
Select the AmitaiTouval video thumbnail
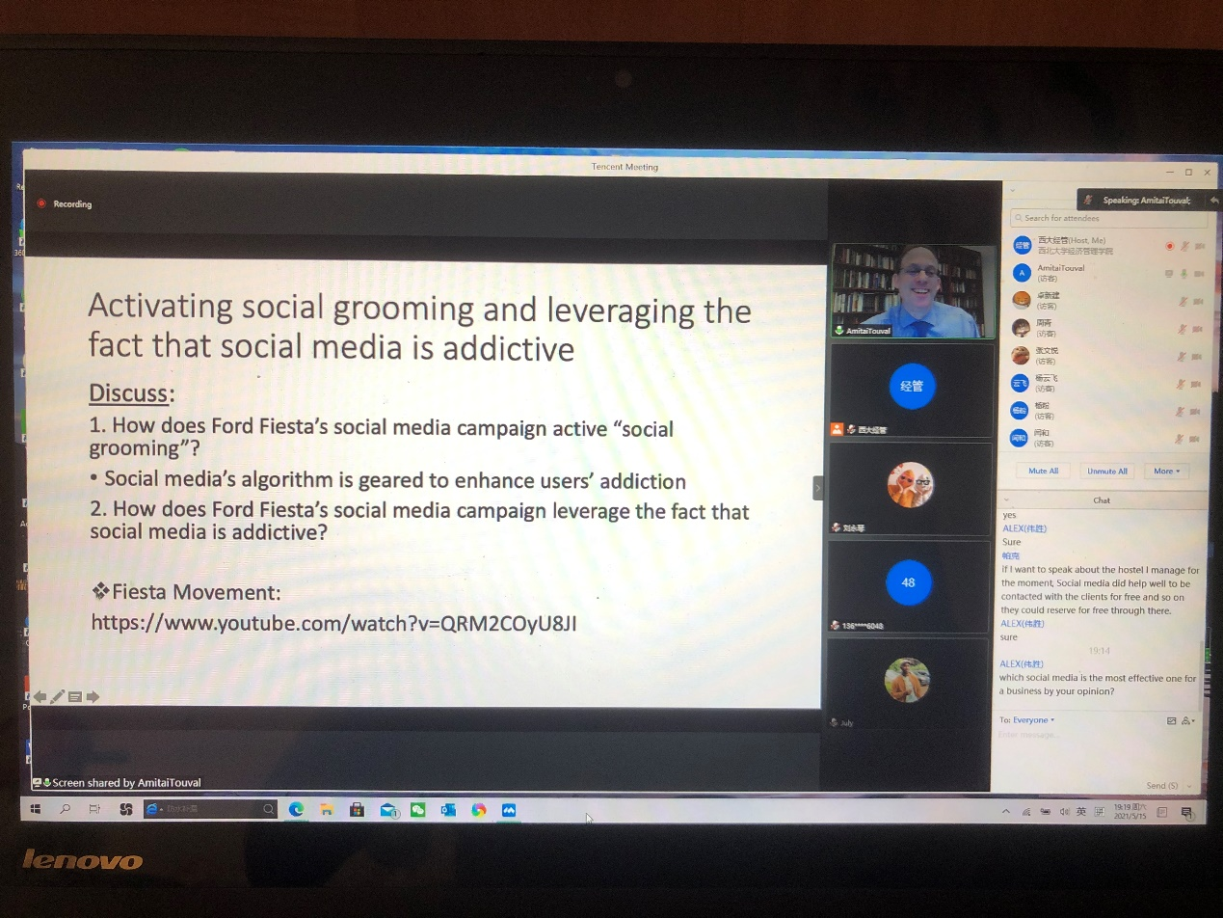pyautogui.click(x=913, y=290)
